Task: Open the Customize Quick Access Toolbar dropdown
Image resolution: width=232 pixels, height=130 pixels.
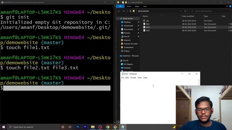Action: tap(129, 3)
